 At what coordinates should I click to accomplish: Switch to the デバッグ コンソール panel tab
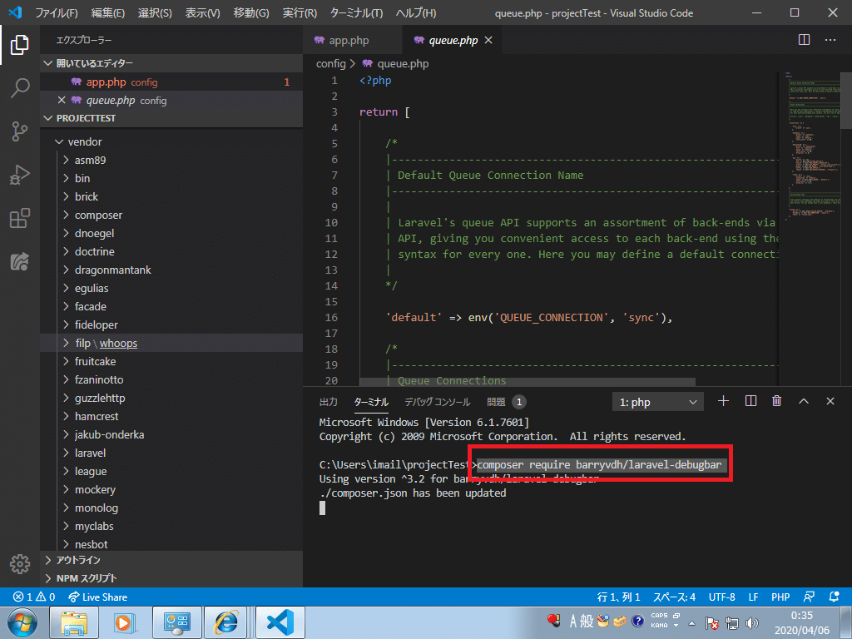[437, 402]
